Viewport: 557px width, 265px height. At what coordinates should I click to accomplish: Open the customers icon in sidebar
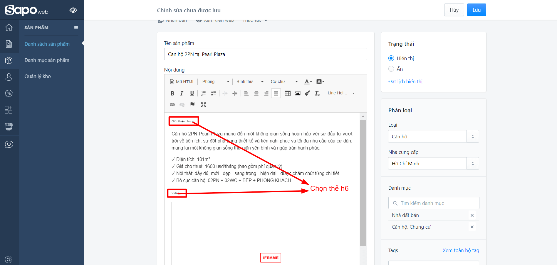(9, 77)
